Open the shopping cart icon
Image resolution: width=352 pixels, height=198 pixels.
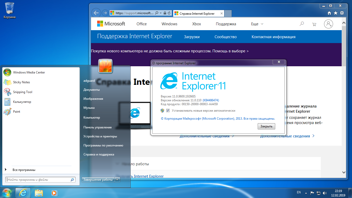[314, 24]
